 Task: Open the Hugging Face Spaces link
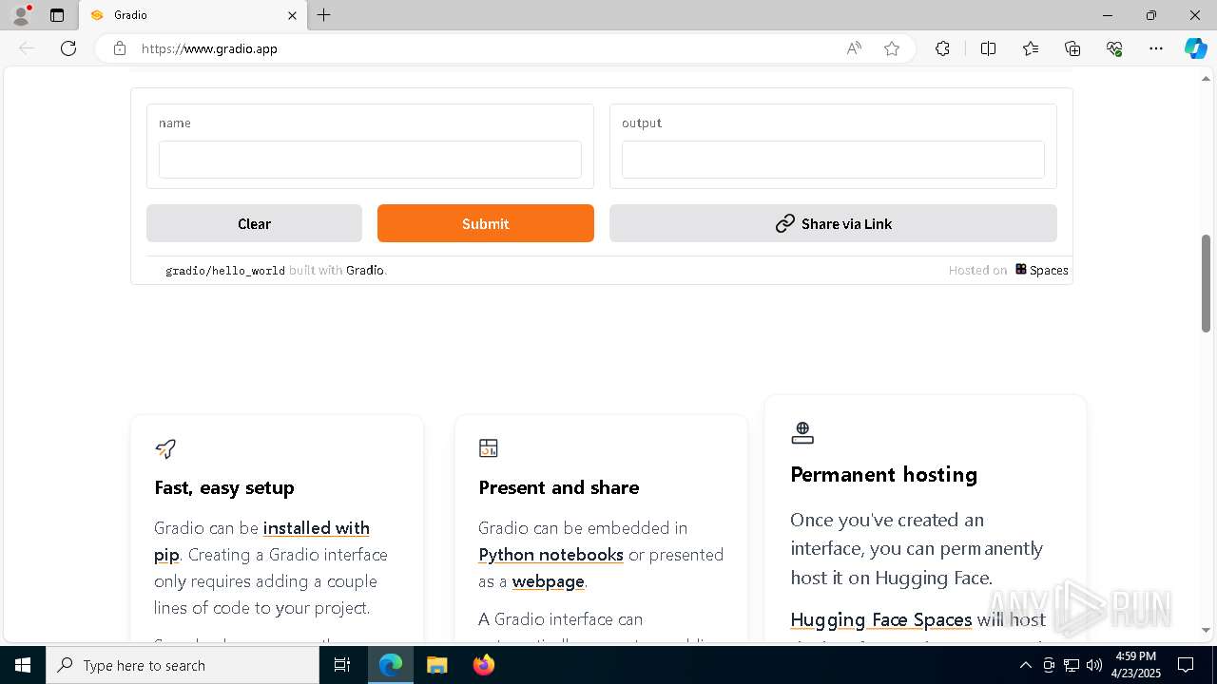(x=880, y=619)
